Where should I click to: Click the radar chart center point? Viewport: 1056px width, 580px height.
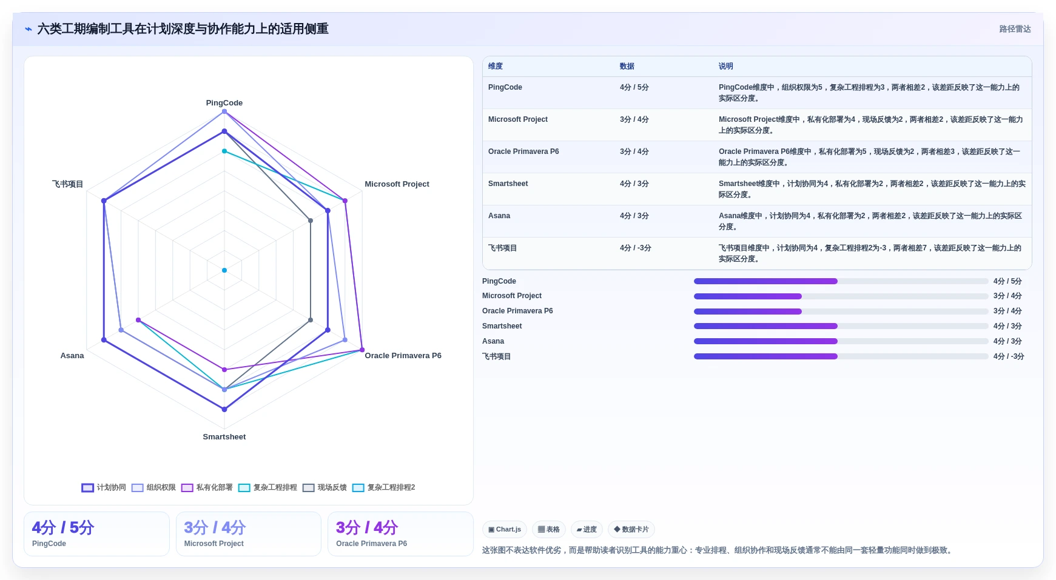[x=224, y=270]
